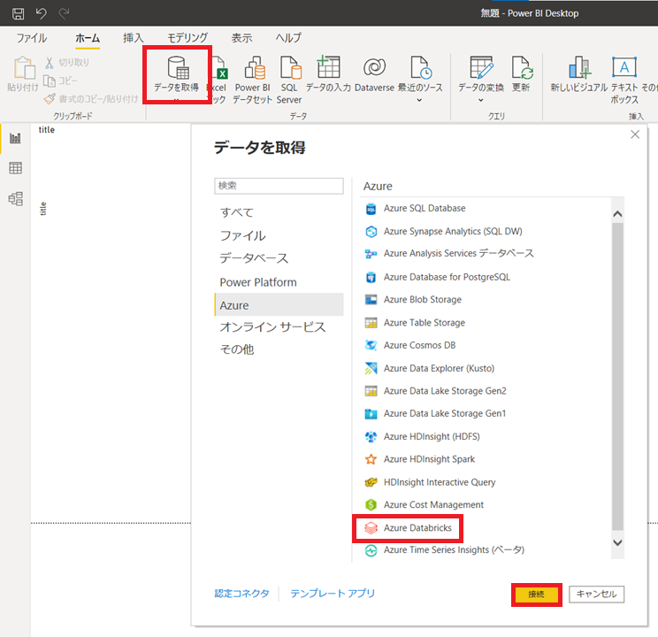Click the キャンセル button
Viewport: 658px width, 637px height.
[x=596, y=595]
